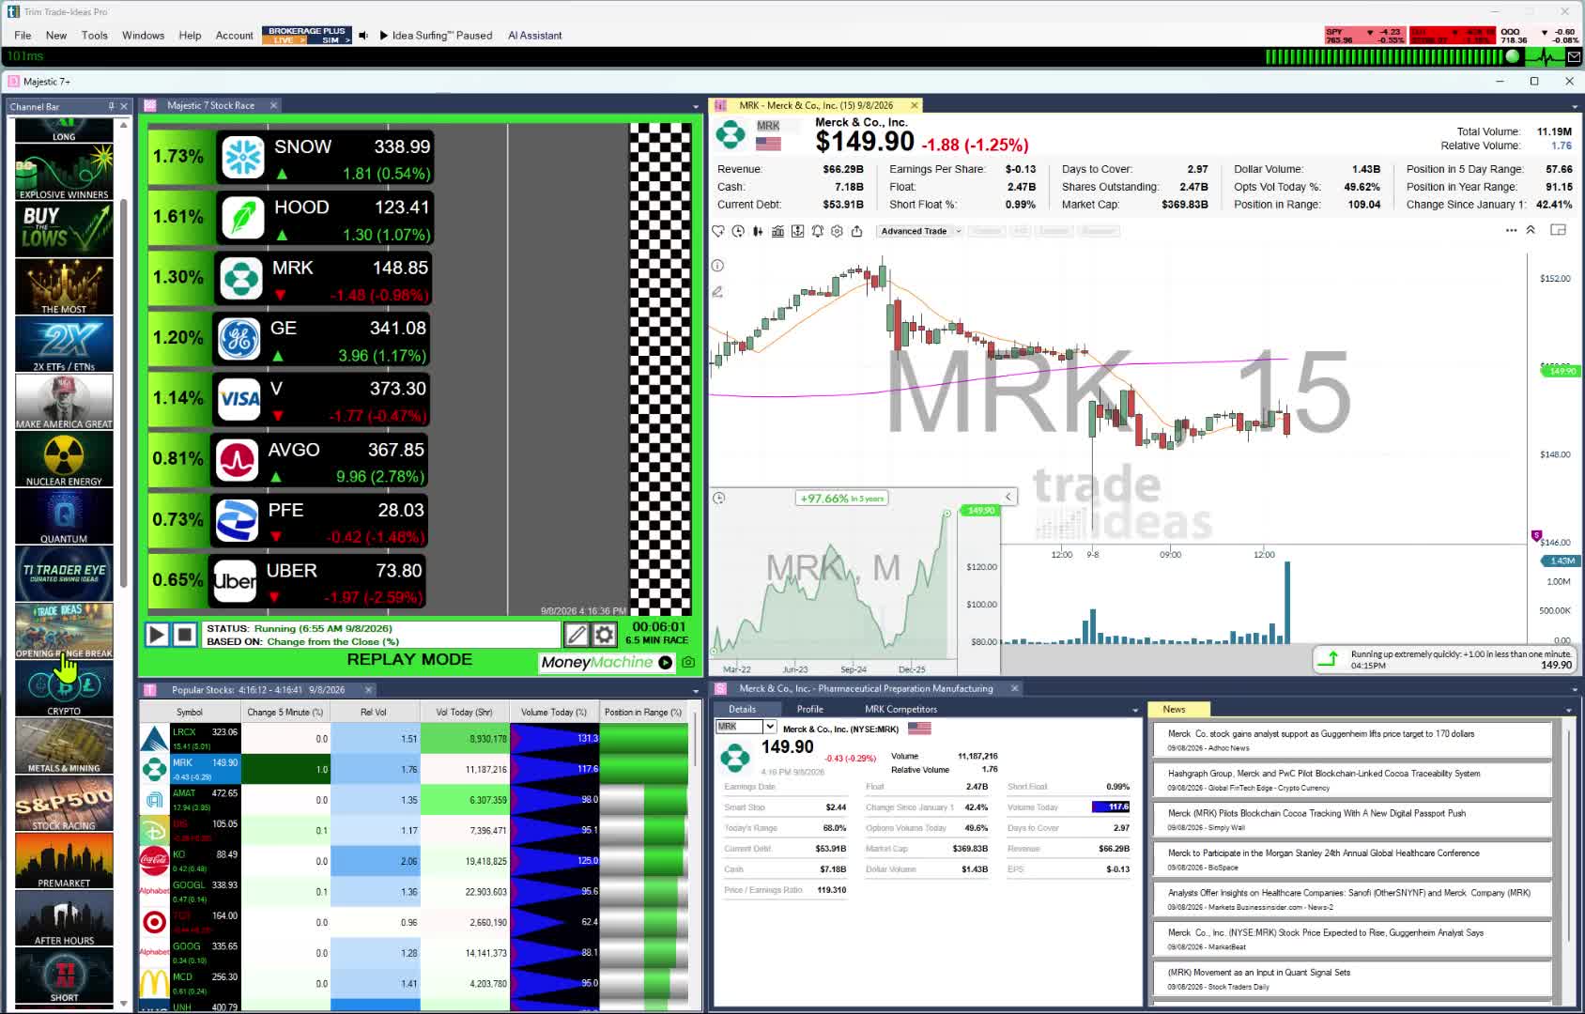Select the TI Trader Eye channel

pos(64,574)
